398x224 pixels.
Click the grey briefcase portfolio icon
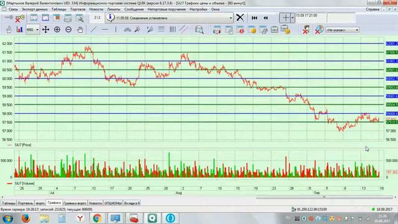coord(274,30)
